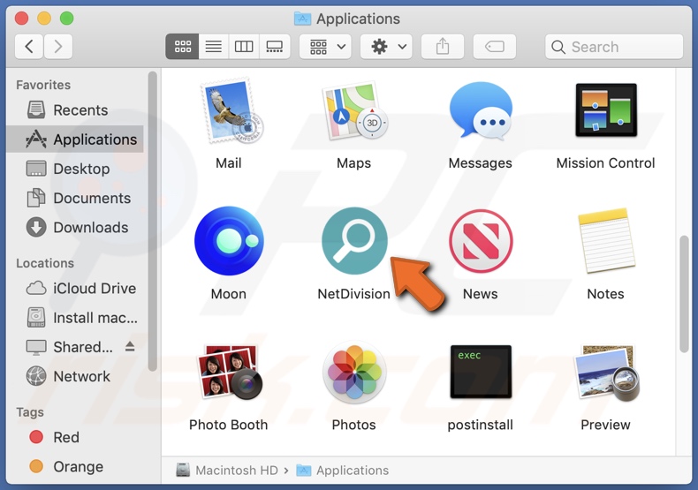Go back with the back arrow

tap(29, 46)
